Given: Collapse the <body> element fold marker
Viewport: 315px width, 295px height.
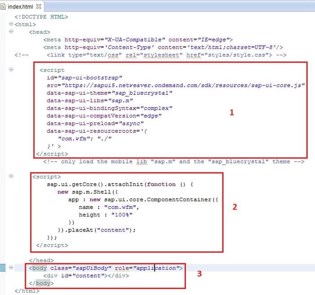Looking at the screenshot, I should pyautogui.click(x=11, y=267).
